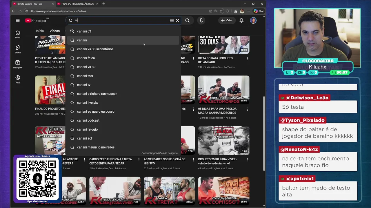Open YouTube account avatar menu
The image size is (371, 208).
(x=253, y=21)
